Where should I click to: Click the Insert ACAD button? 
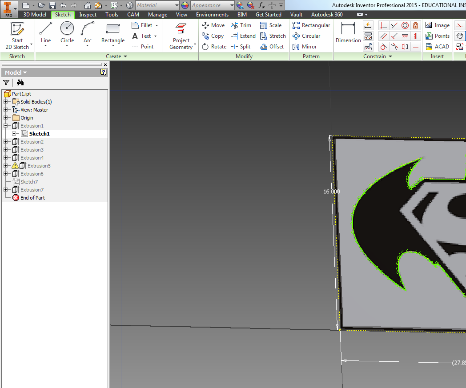[x=437, y=47]
